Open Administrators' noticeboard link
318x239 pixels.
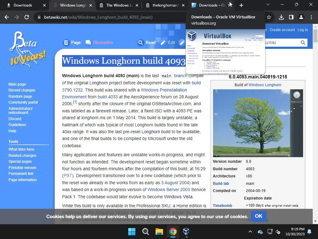21,110
